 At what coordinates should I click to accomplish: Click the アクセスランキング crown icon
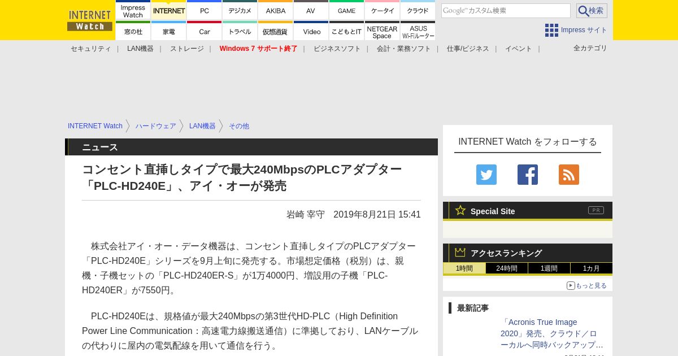460,253
